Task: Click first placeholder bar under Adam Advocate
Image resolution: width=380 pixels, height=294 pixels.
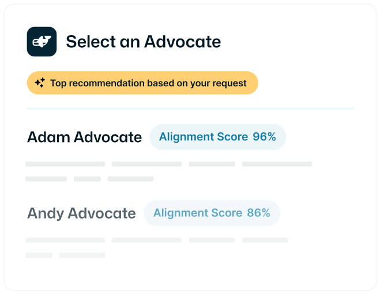Action: pyautogui.click(x=65, y=164)
